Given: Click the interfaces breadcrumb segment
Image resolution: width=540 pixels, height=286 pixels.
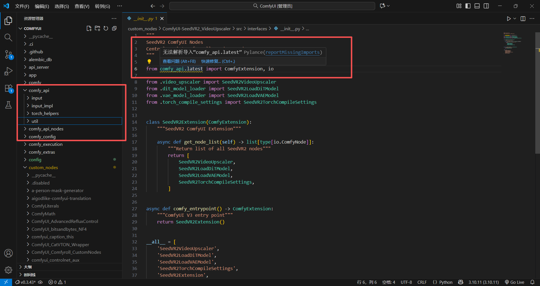Looking at the screenshot, I should 257,29.
